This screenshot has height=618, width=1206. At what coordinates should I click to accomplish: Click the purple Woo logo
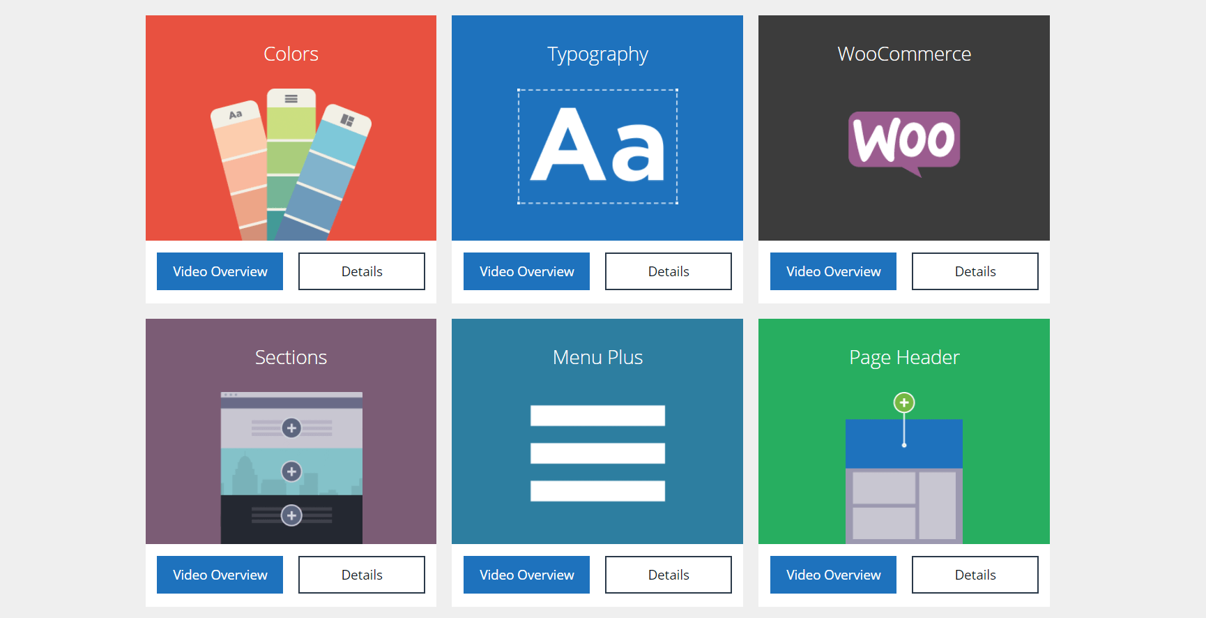tap(904, 142)
